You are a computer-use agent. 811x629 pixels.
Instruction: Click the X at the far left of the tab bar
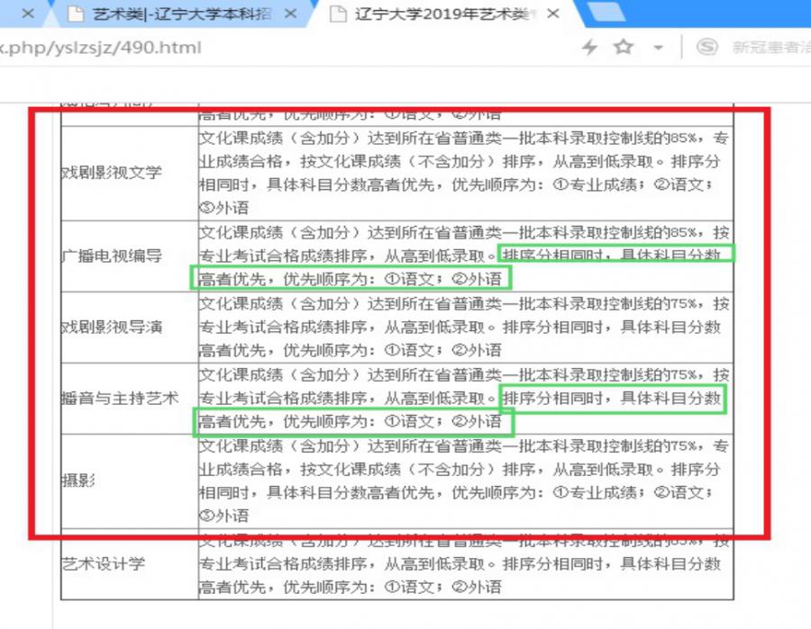pyautogui.click(x=27, y=13)
